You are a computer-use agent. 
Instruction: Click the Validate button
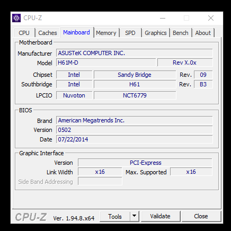coord(161,216)
